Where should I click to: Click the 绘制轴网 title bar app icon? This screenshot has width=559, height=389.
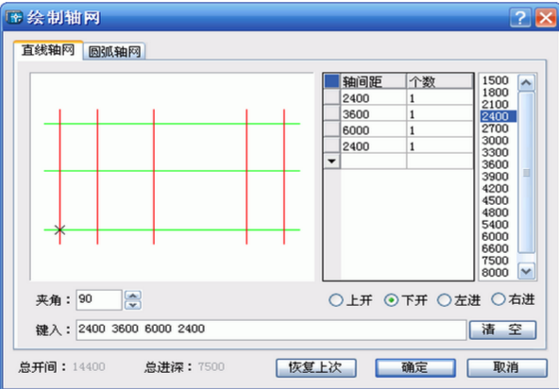[14, 17]
